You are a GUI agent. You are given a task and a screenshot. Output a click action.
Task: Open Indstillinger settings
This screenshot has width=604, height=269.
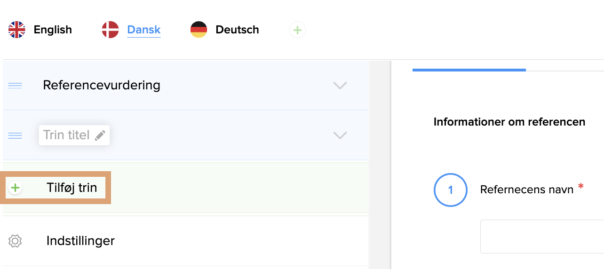tap(80, 241)
